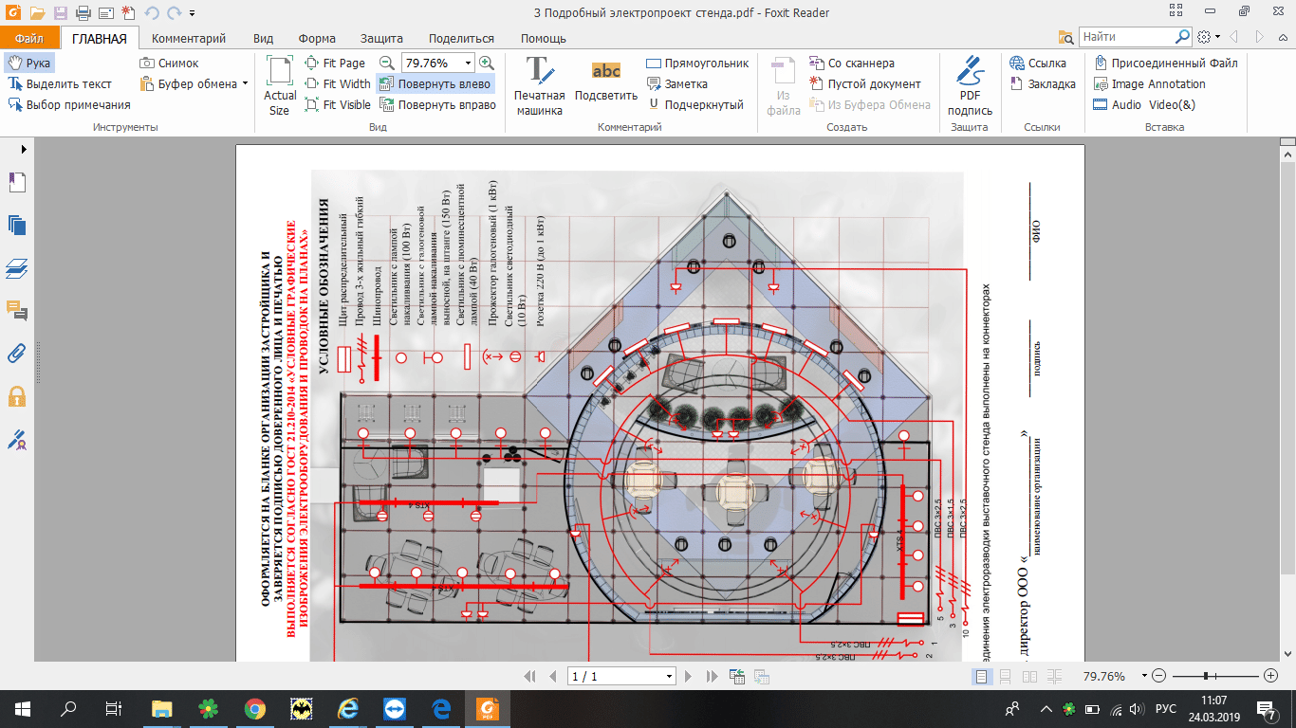1296x728 pixels.
Task: Expand the left navigation panel arrow
Action: tap(23, 150)
